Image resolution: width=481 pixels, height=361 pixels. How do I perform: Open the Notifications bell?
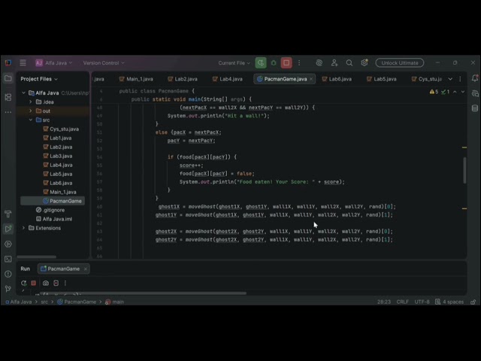coord(475,78)
